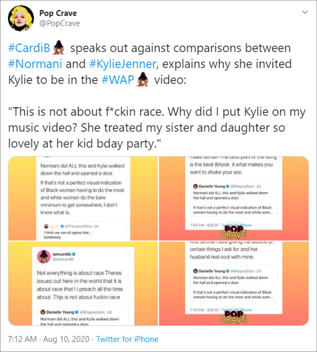This screenshot has width=317, height=352.
Task: Click the Cardi B emoji after #CardiB
Action: [x=59, y=47]
